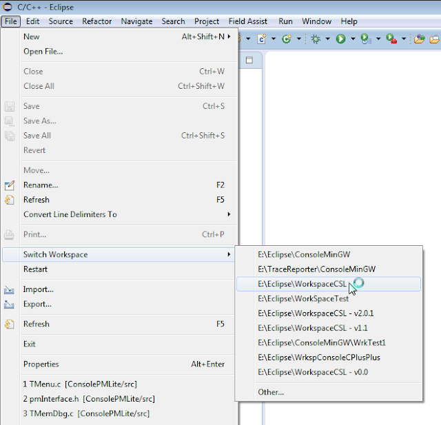Screen dimensions: 441x425
Task: Switch to workspace WorkspaceCSL - v1.1
Action: click(x=329, y=328)
